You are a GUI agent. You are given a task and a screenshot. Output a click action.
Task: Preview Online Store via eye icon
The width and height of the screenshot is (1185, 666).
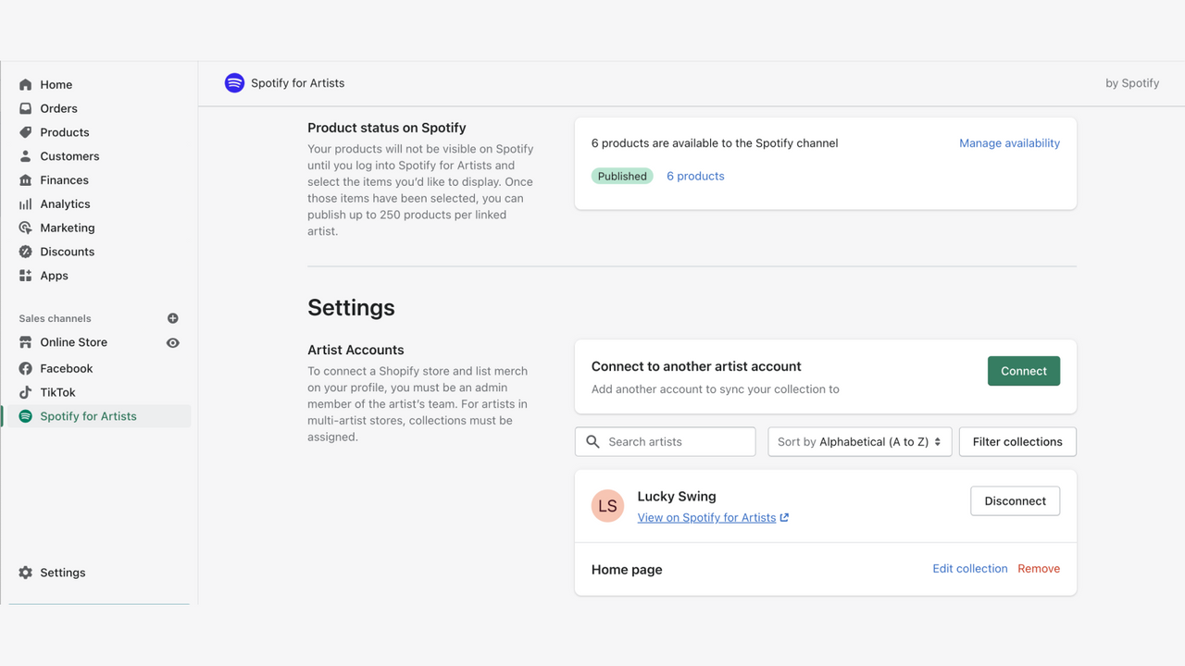[x=172, y=342]
